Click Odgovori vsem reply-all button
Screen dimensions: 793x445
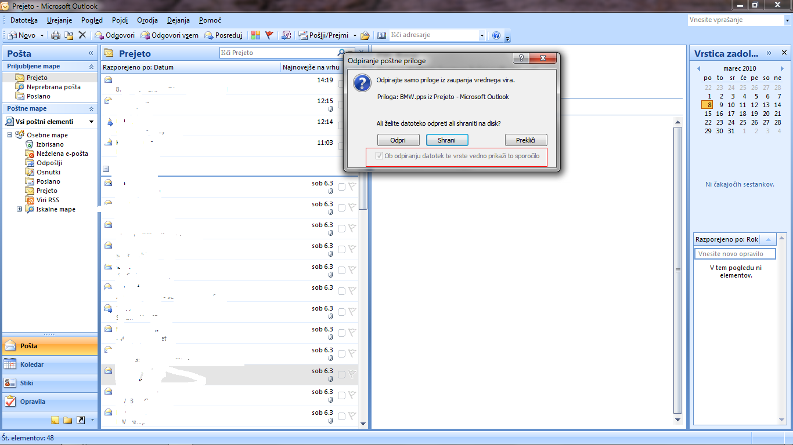click(x=169, y=35)
